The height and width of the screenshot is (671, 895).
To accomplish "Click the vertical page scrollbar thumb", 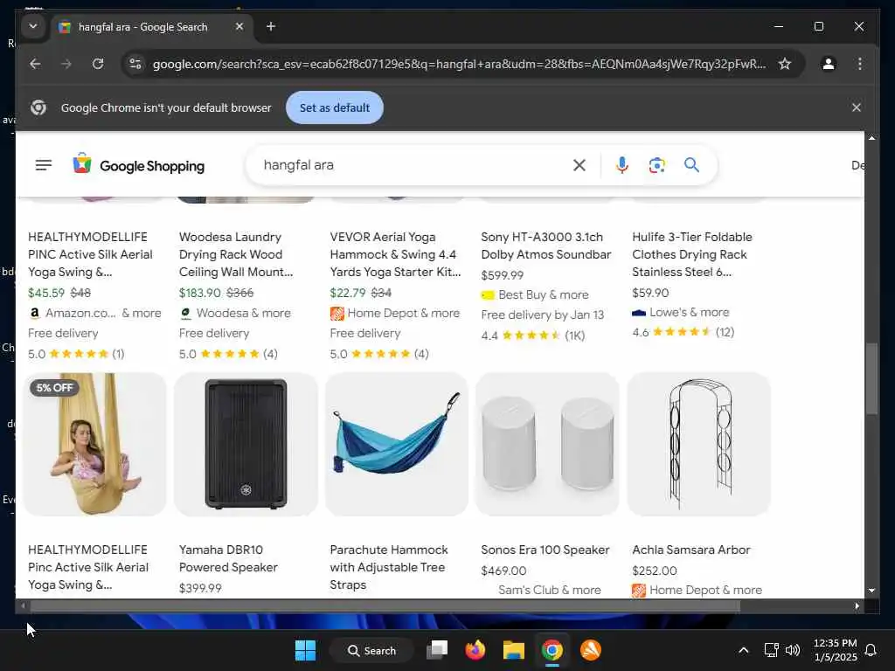I will pyautogui.click(x=871, y=379).
